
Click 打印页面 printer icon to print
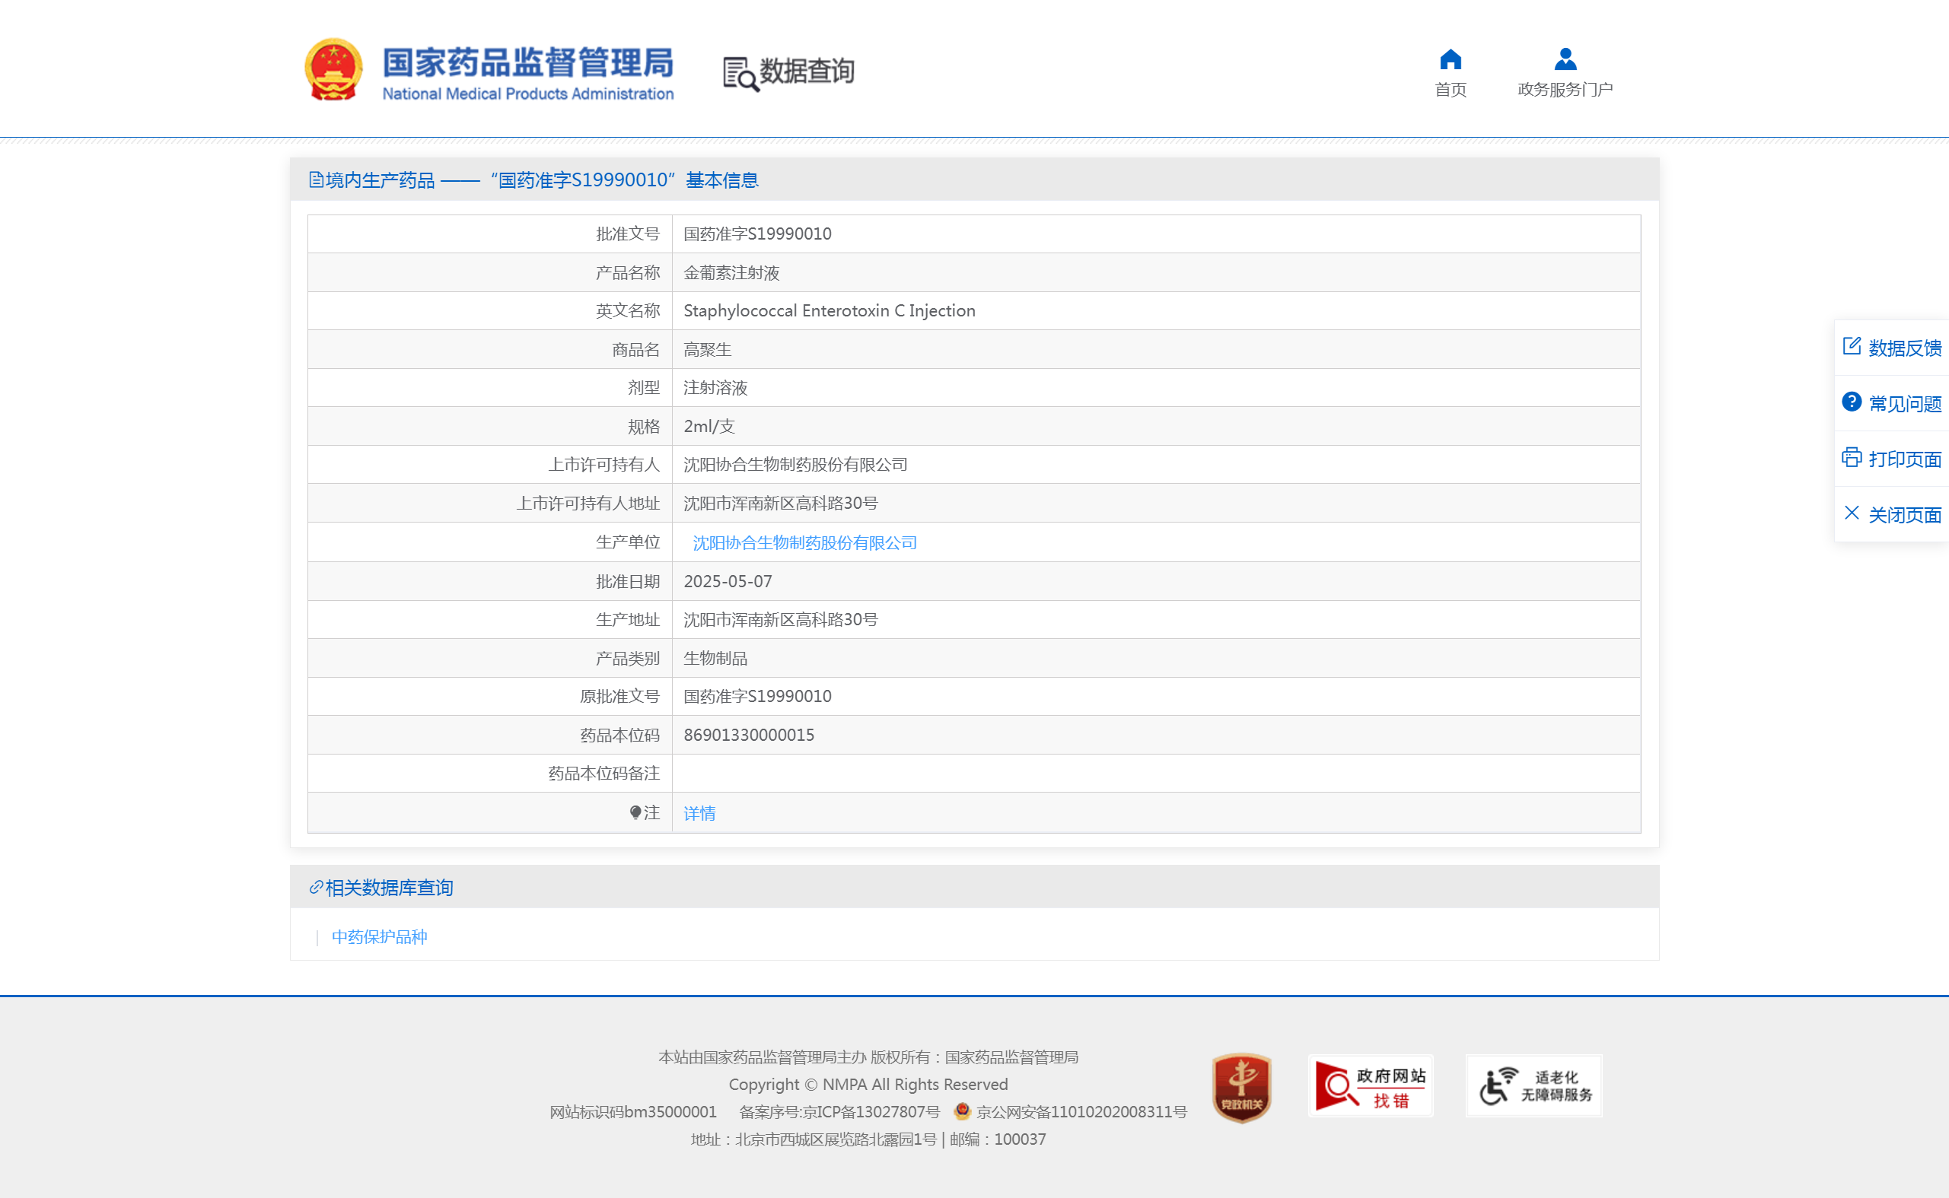[x=1852, y=458]
